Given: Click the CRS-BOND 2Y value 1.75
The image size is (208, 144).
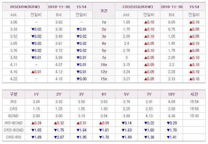Looking at the screenshot, I should pos(59,130).
